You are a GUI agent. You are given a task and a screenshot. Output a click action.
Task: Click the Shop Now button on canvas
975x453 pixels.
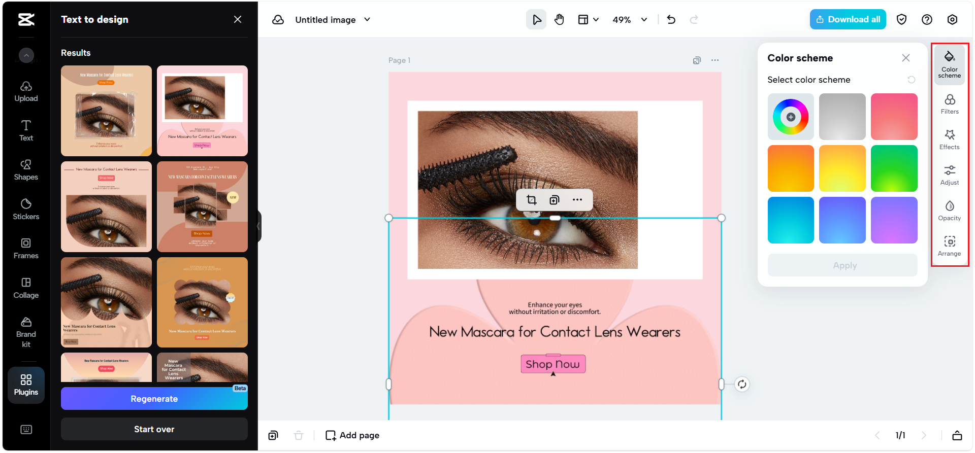tap(553, 364)
